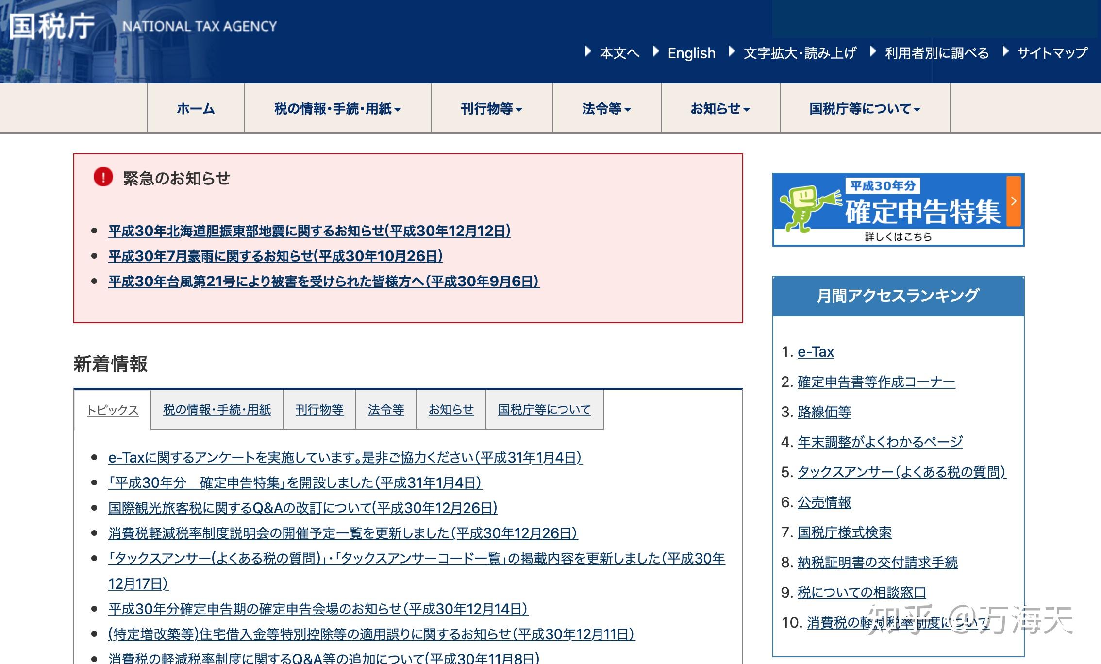Click the red urgent notice exclamation icon
Viewport: 1101px width, 664px height.
coord(103,177)
